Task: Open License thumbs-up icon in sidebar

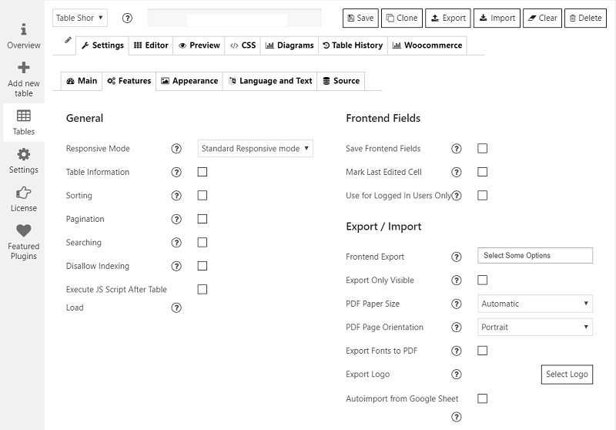Action: pyautogui.click(x=24, y=193)
